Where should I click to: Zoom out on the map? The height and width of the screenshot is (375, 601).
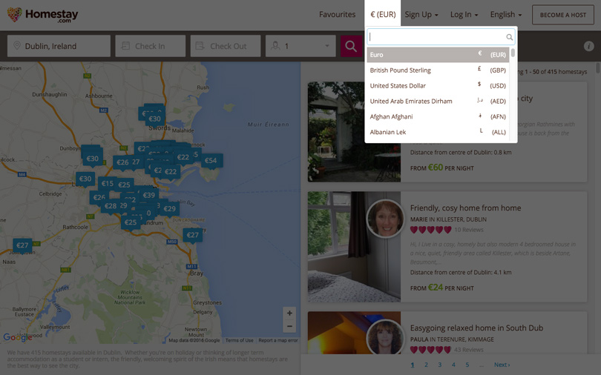coord(289,326)
